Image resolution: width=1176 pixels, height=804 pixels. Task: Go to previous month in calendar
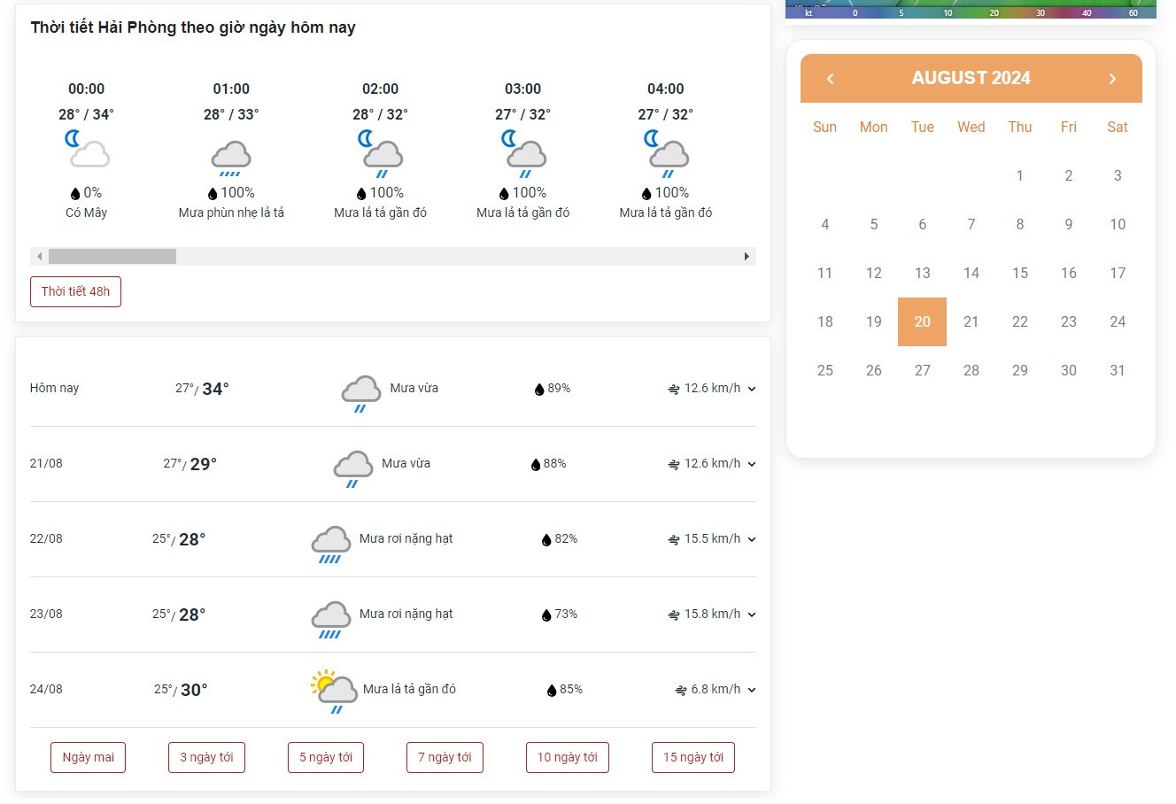(x=830, y=79)
